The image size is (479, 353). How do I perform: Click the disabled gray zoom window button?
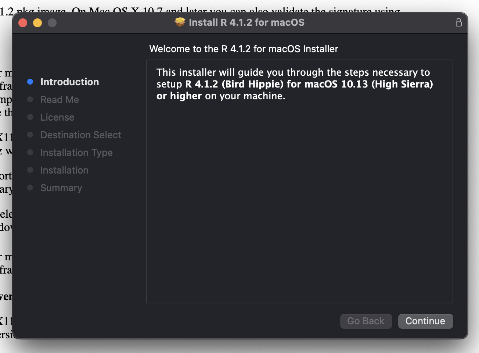(x=52, y=23)
